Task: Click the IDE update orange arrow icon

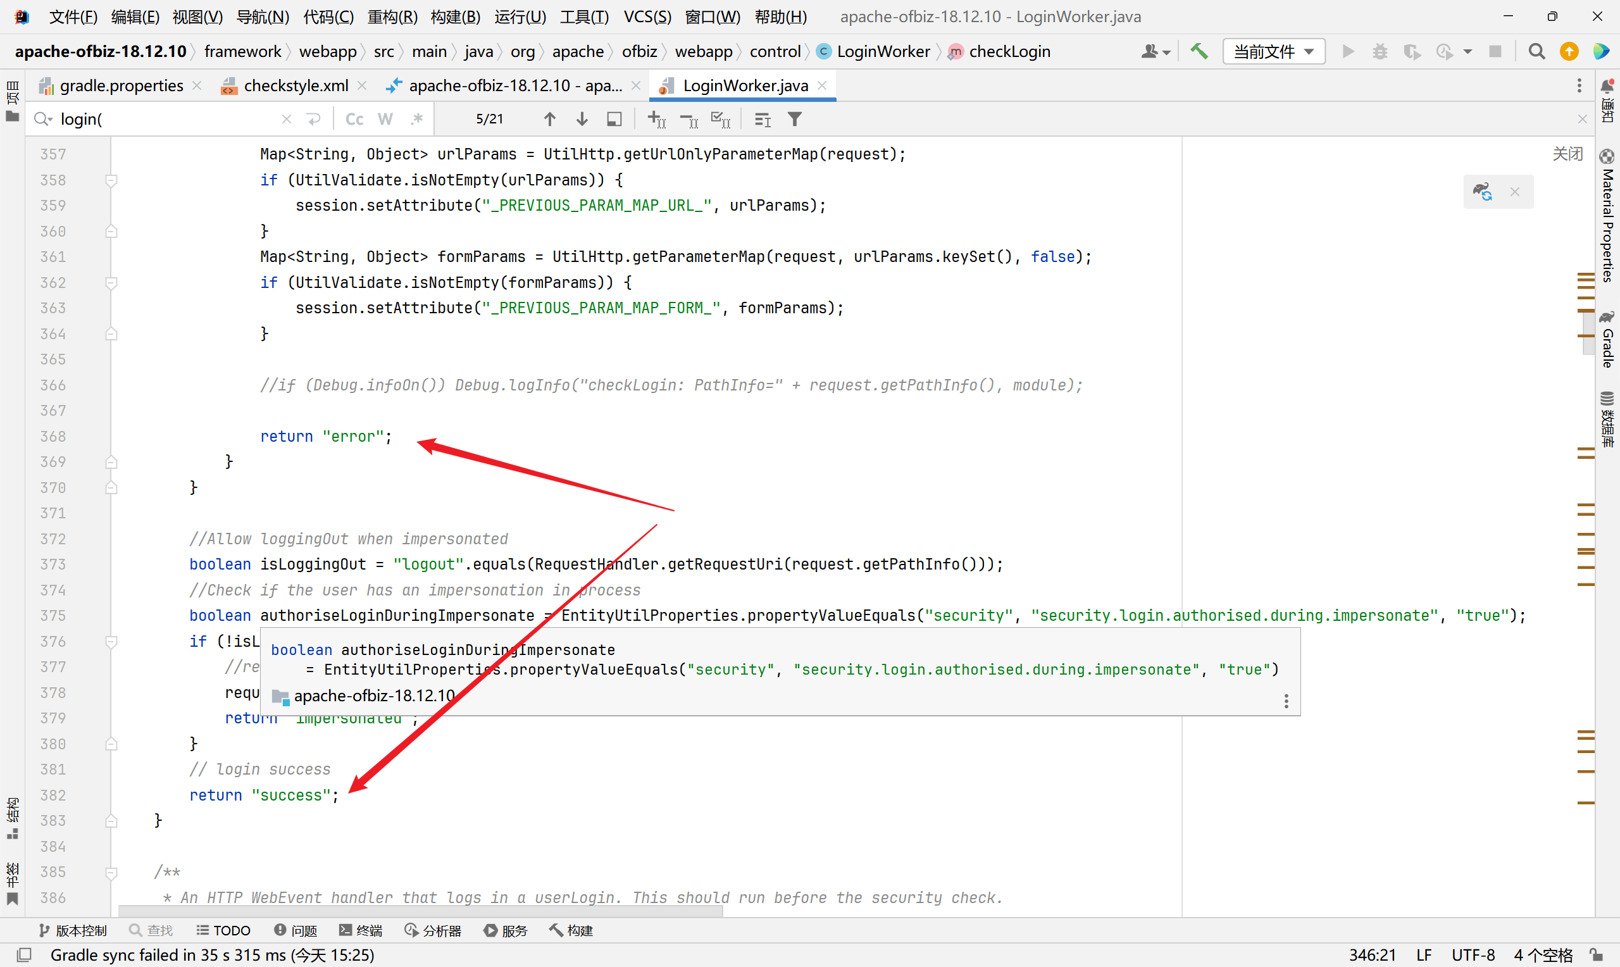Action: pos(1569,51)
